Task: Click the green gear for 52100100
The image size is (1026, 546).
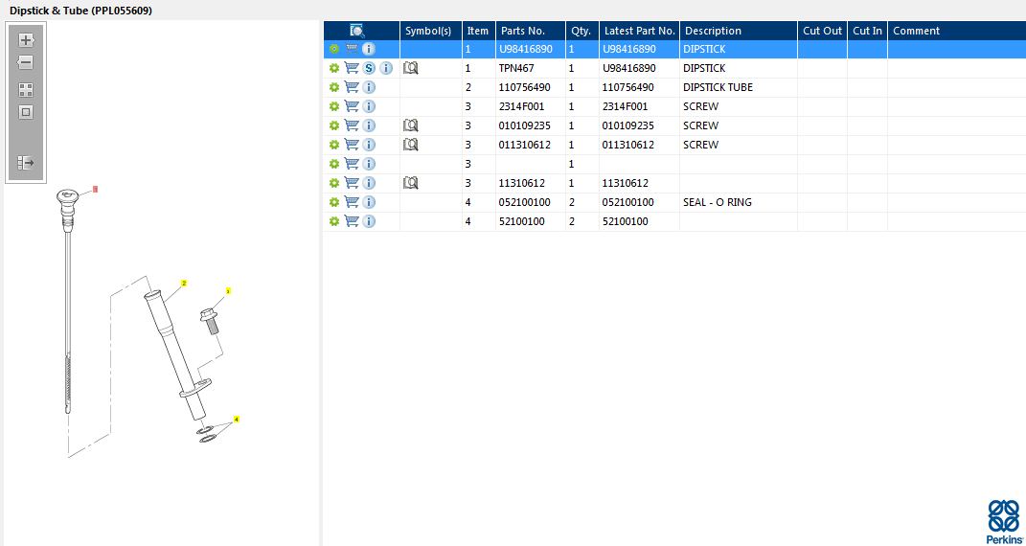Action: coord(334,221)
